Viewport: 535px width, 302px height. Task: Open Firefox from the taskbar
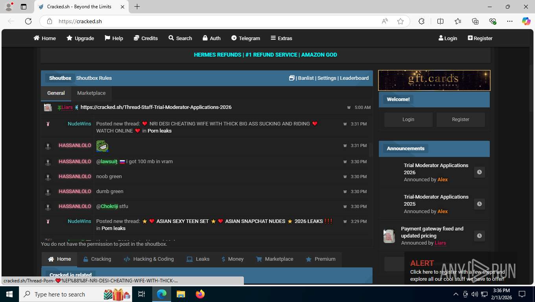(200, 294)
